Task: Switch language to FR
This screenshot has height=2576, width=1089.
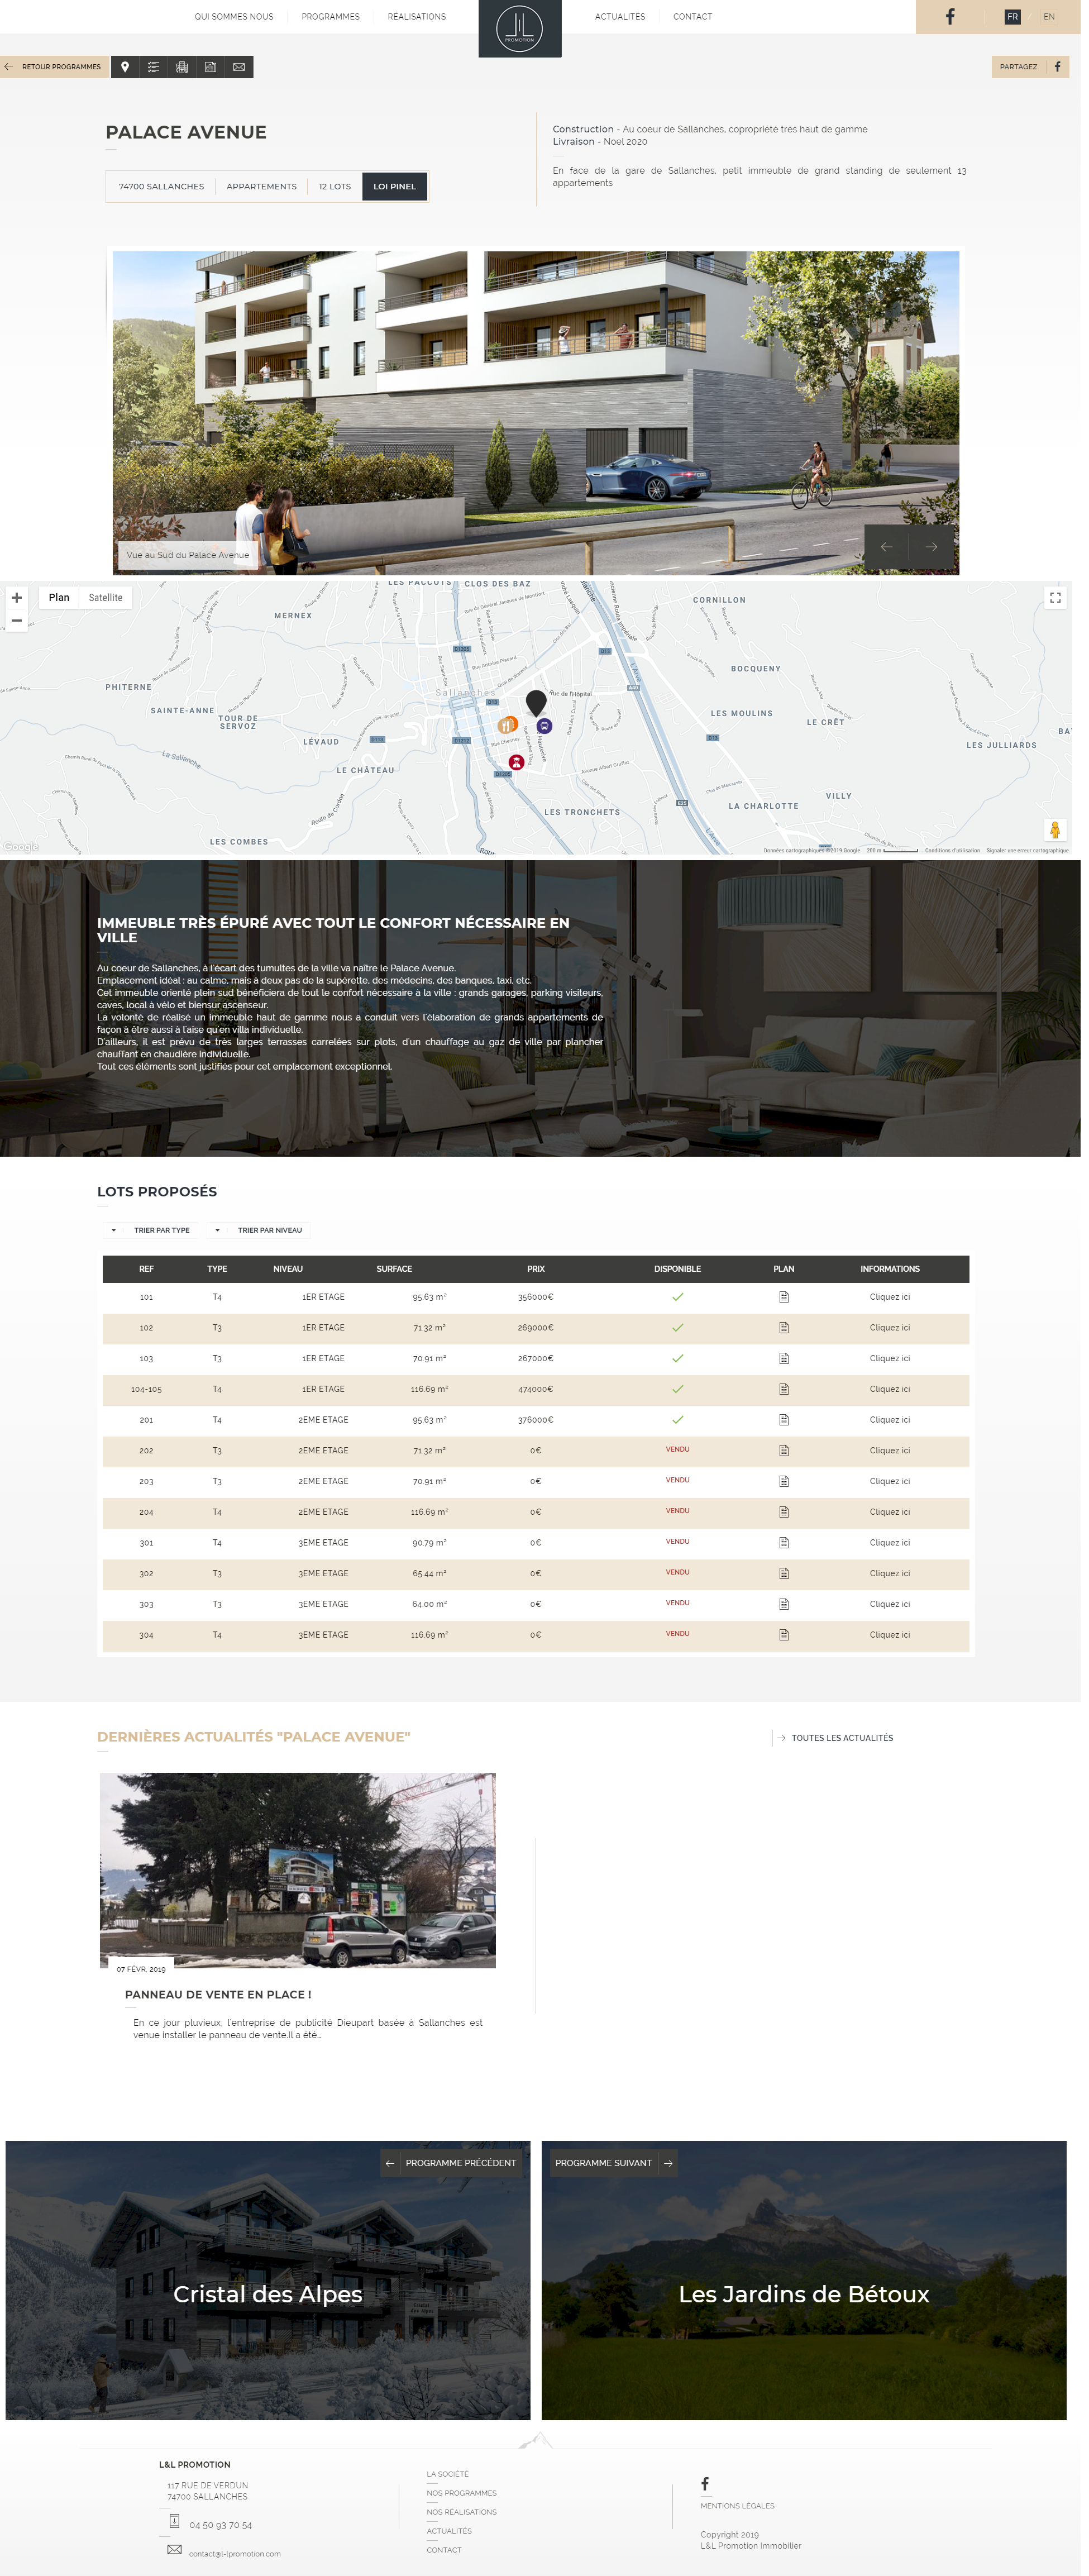Action: tap(1013, 17)
